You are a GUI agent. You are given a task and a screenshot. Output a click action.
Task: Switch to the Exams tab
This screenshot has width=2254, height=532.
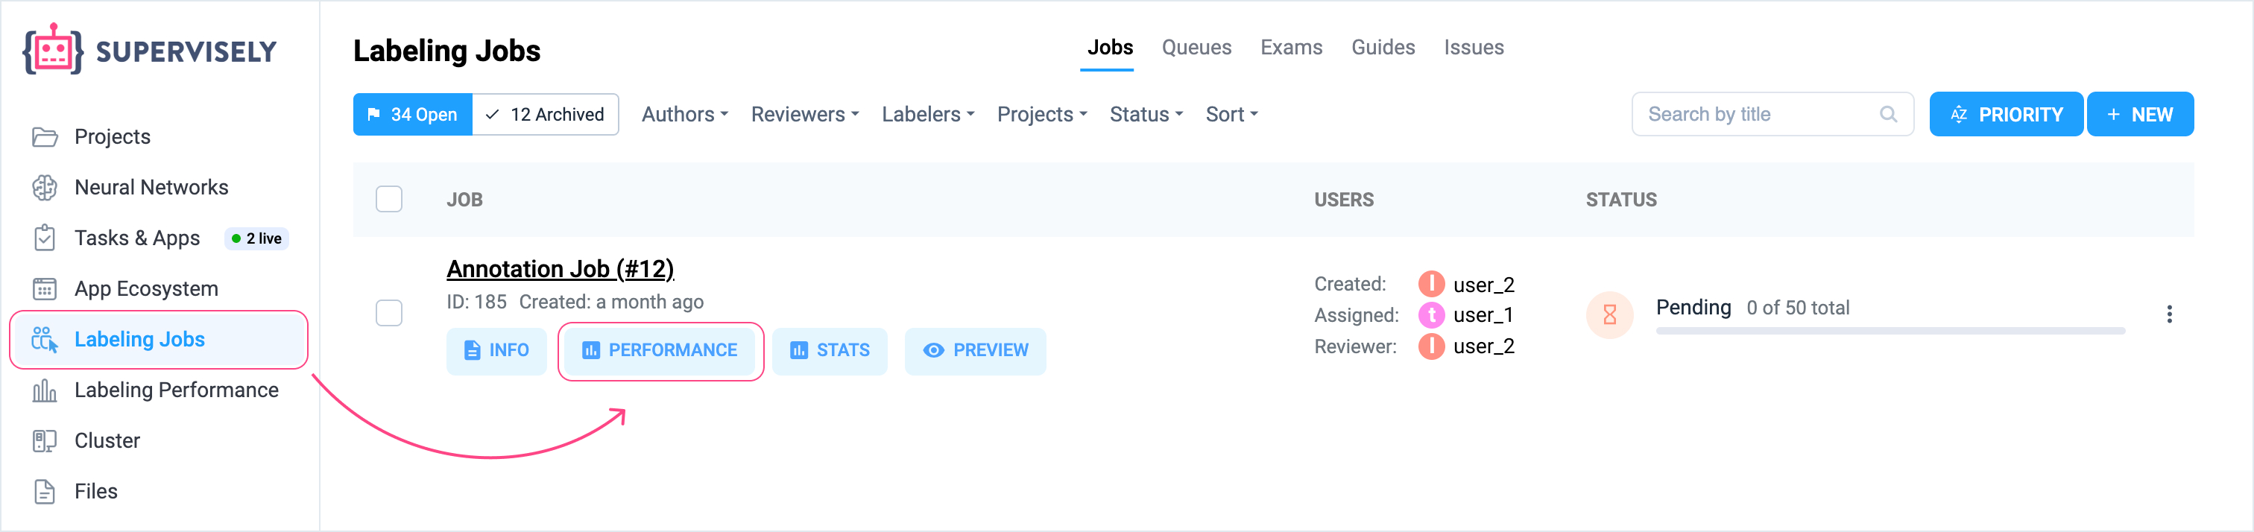click(1291, 47)
